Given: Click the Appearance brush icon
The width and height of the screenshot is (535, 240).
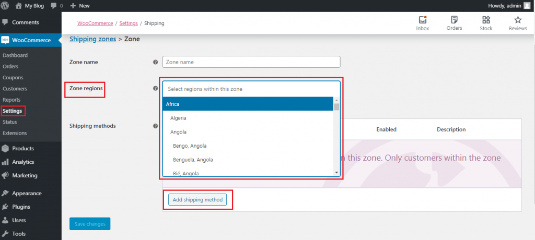Looking at the screenshot, I should pyautogui.click(x=5, y=193).
